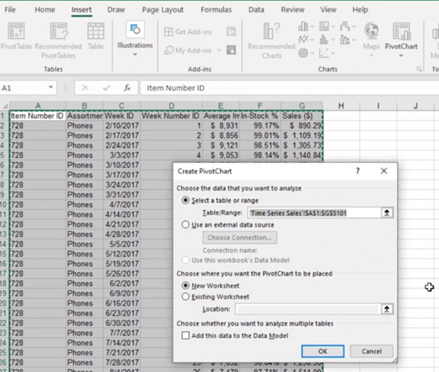Viewport: 439px width, 372px height.
Task: Enable 'Add this data to the Data Model'
Action: (186, 336)
